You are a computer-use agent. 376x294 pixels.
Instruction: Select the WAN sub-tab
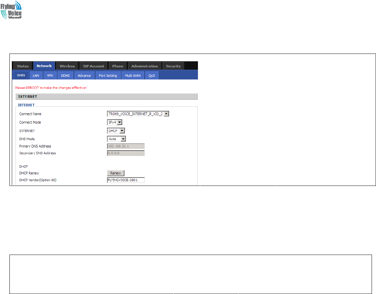tap(21, 75)
